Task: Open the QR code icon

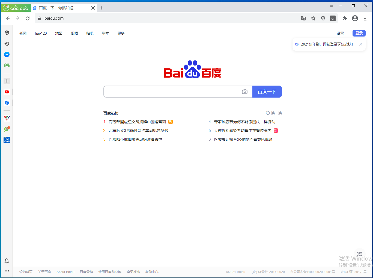Action: [x=360, y=254]
